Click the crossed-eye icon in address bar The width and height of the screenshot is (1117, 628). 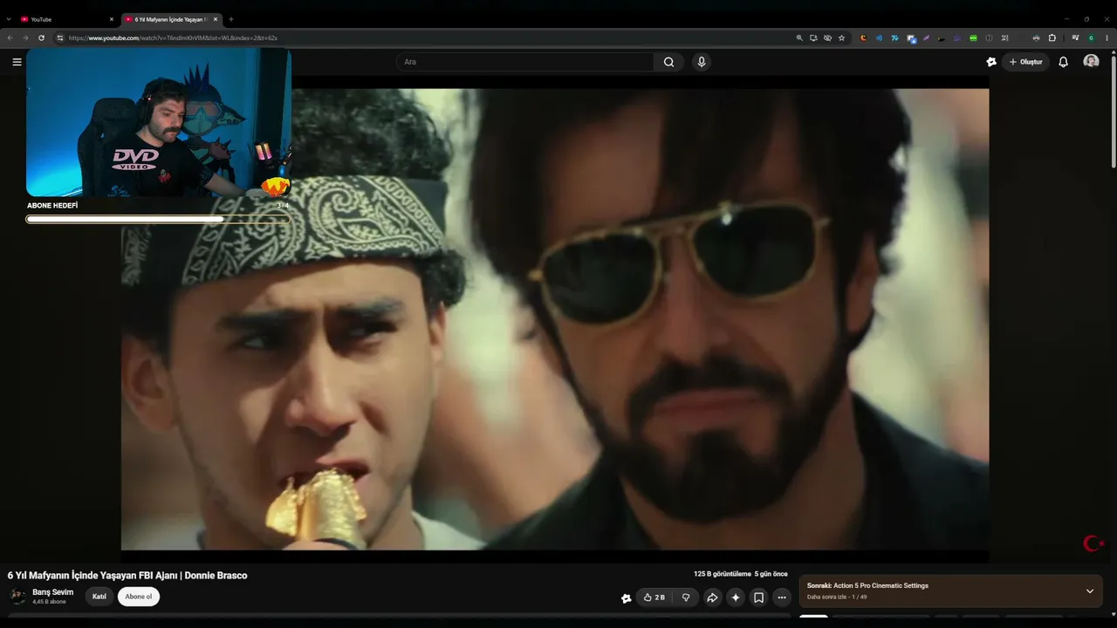click(827, 38)
